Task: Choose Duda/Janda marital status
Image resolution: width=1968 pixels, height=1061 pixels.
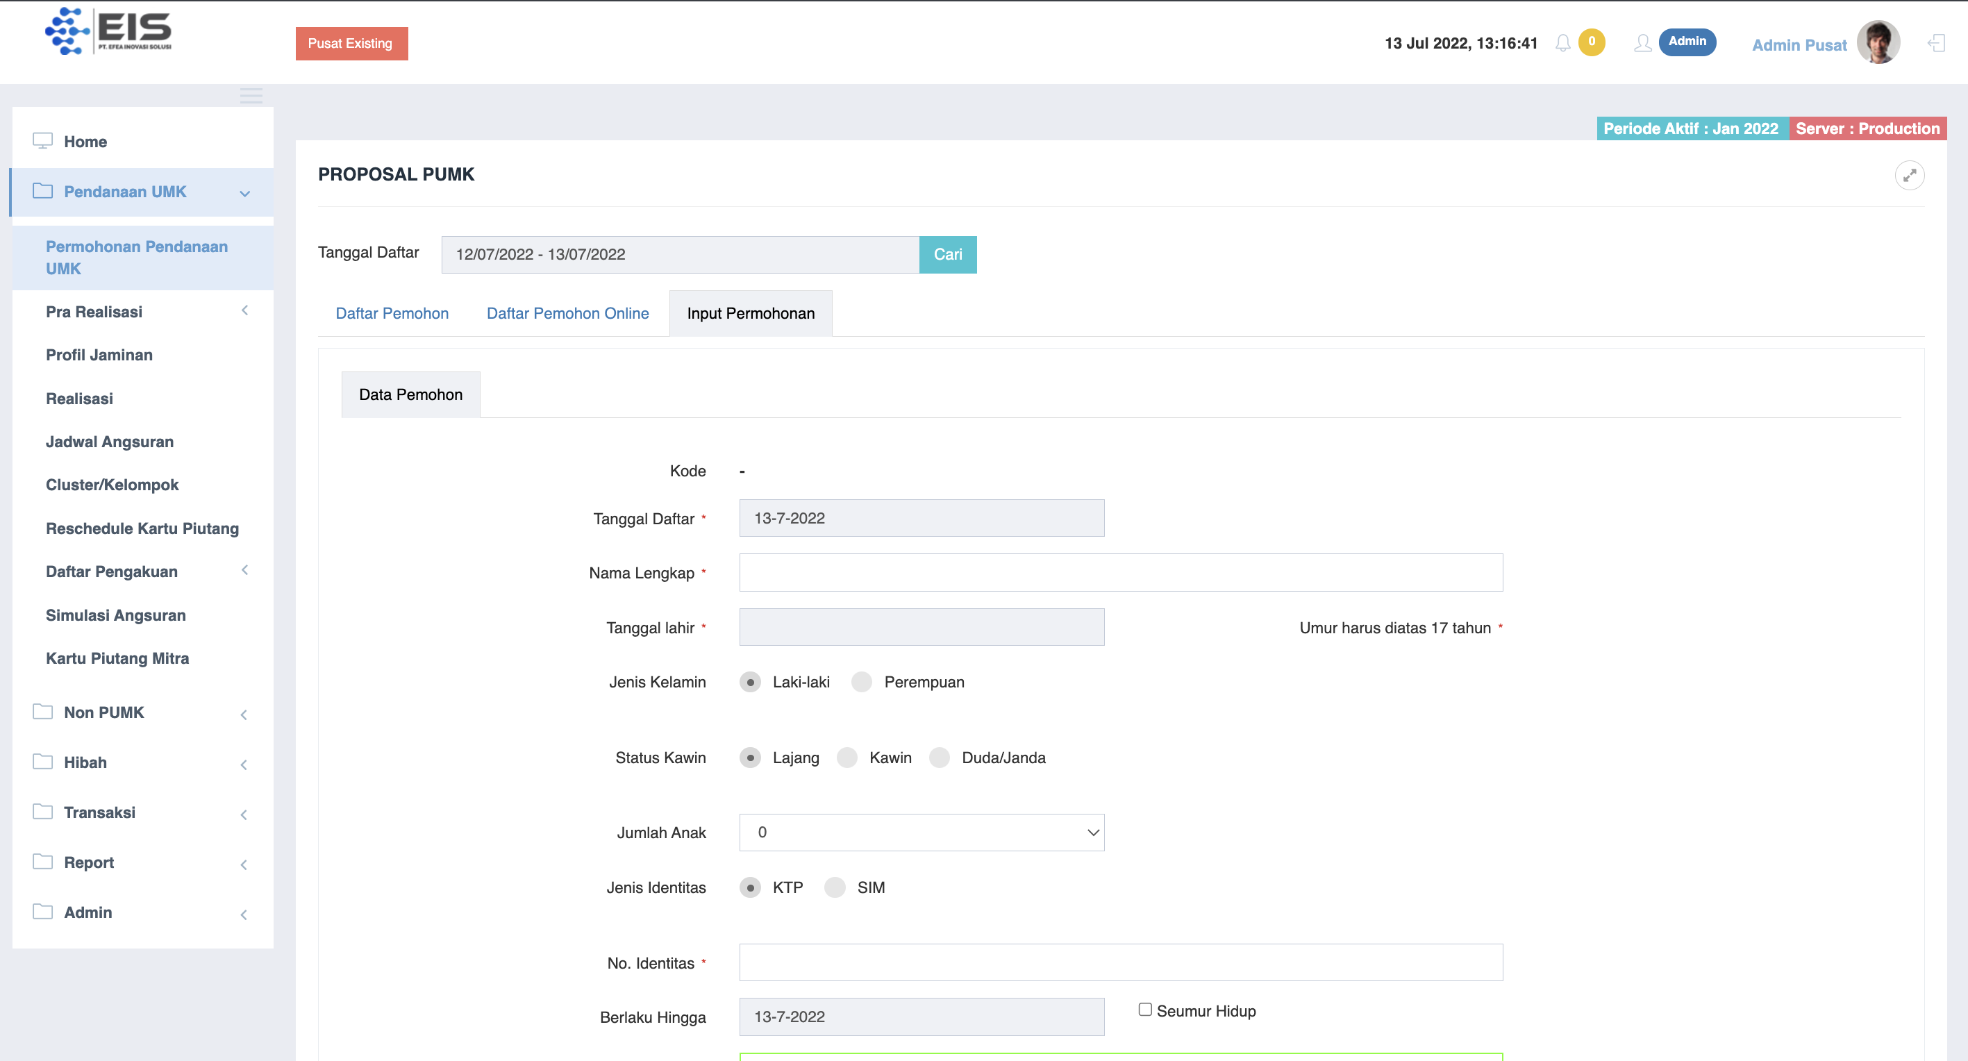Action: pos(940,758)
